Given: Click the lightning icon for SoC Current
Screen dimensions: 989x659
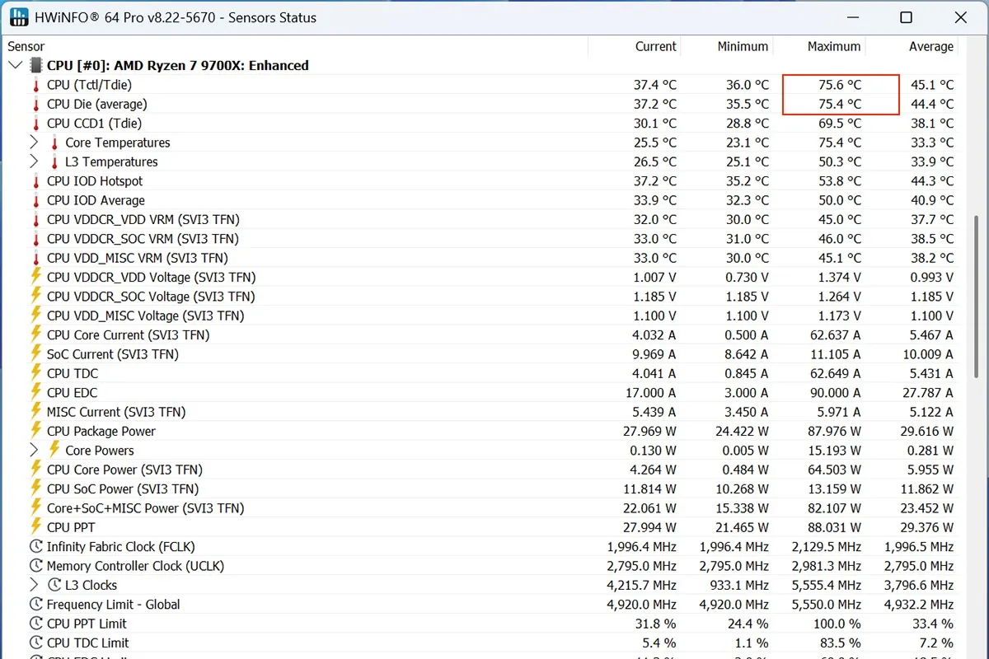Looking at the screenshot, I should point(35,353).
